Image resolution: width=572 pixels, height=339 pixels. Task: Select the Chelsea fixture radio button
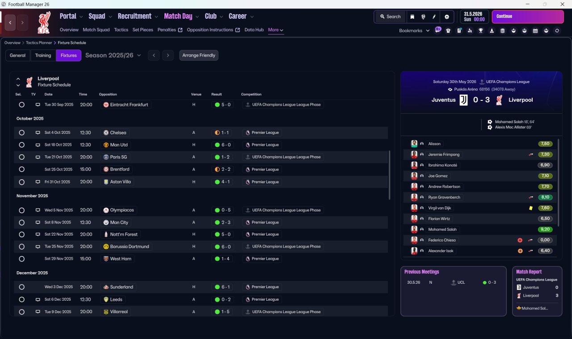[x=21, y=132]
